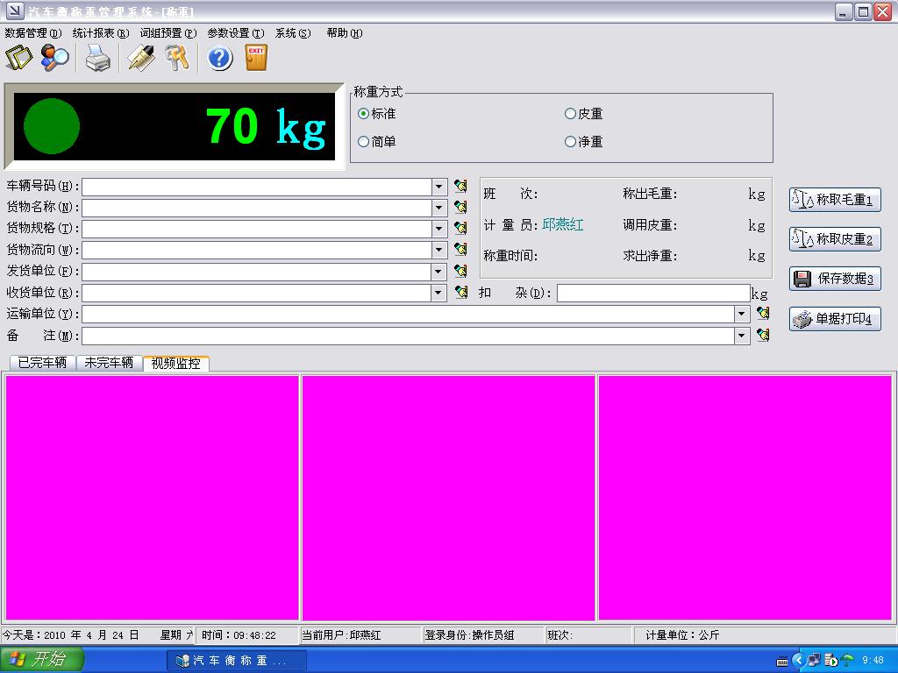Click the edit icon beside 车辆号码 field
The width and height of the screenshot is (898, 673).
tap(460, 186)
